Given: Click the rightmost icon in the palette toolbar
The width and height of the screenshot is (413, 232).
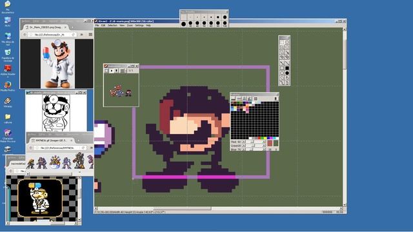Looking at the screenshot, I should click(x=276, y=99).
